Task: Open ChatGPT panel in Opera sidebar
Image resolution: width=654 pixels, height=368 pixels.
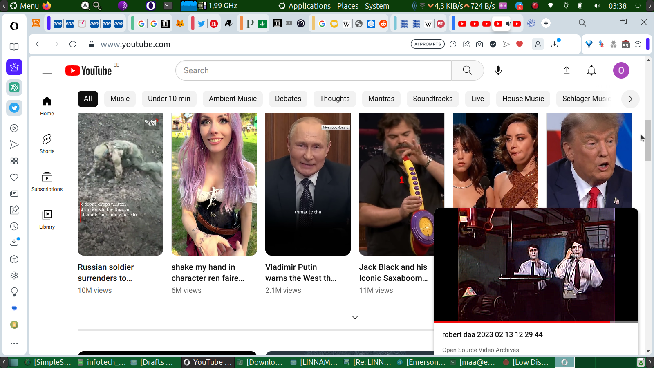Action: click(x=14, y=87)
